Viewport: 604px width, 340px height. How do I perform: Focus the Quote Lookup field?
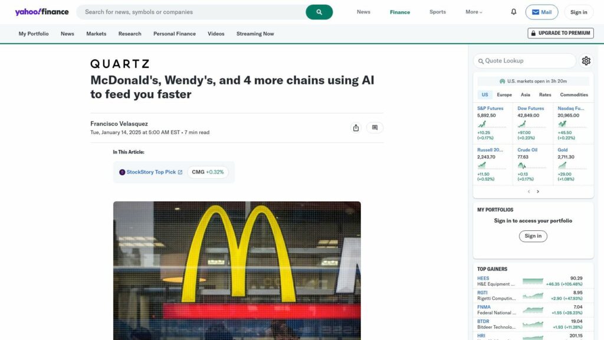tap(524, 61)
